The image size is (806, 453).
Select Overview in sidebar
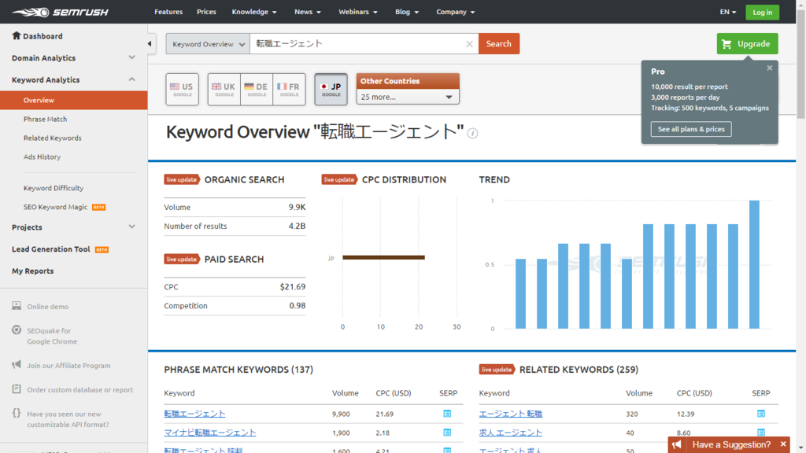(x=73, y=100)
